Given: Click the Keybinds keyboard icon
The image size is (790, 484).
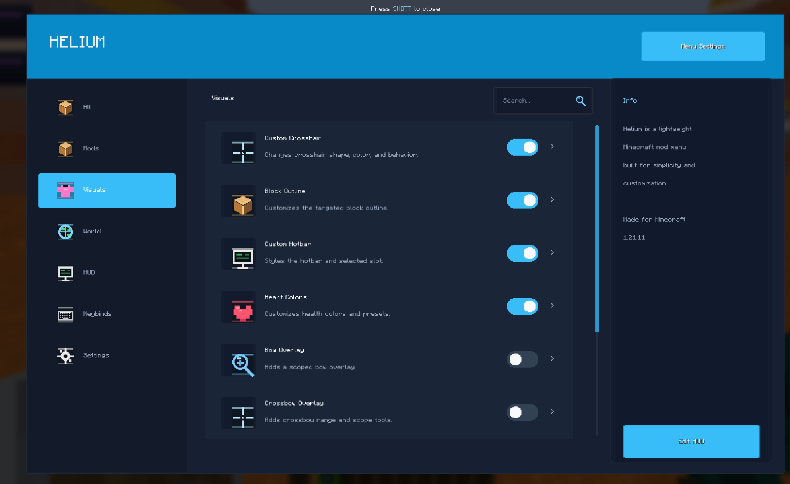Looking at the screenshot, I should [66, 315].
